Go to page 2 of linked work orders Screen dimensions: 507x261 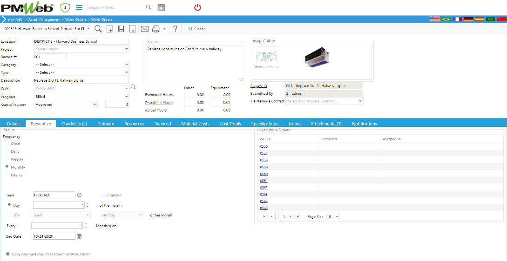[284, 216]
